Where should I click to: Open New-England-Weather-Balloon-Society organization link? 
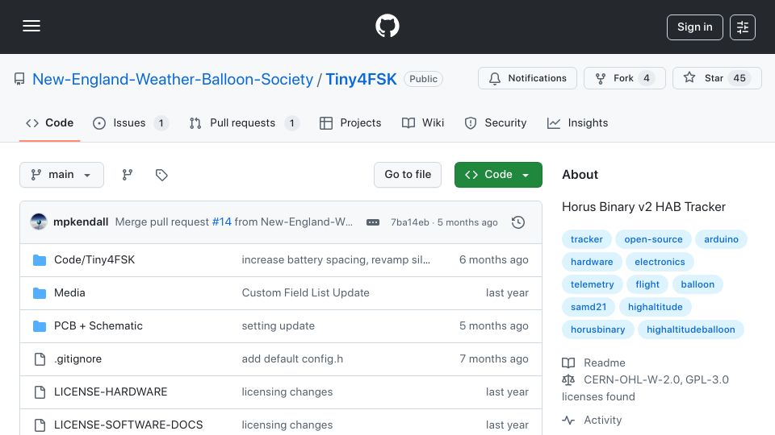point(173,79)
